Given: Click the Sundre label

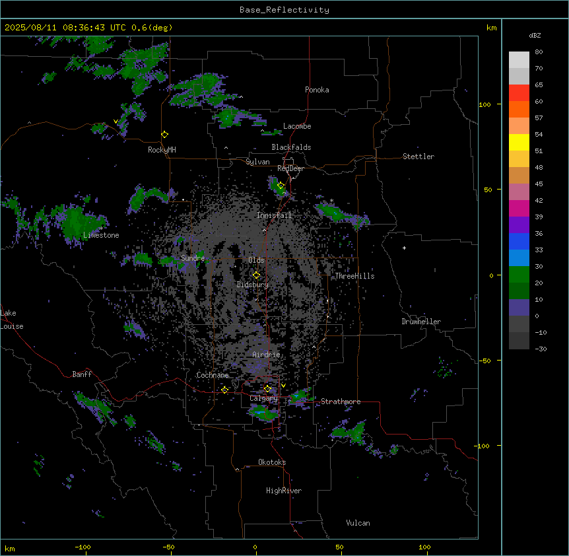Looking at the screenshot, I should click(193, 258).
